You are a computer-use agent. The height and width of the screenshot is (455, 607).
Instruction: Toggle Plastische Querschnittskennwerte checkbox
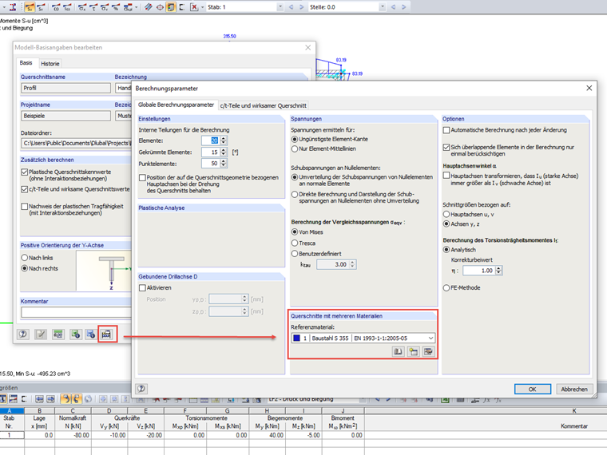pyautogui.click(x=25, y=172)
